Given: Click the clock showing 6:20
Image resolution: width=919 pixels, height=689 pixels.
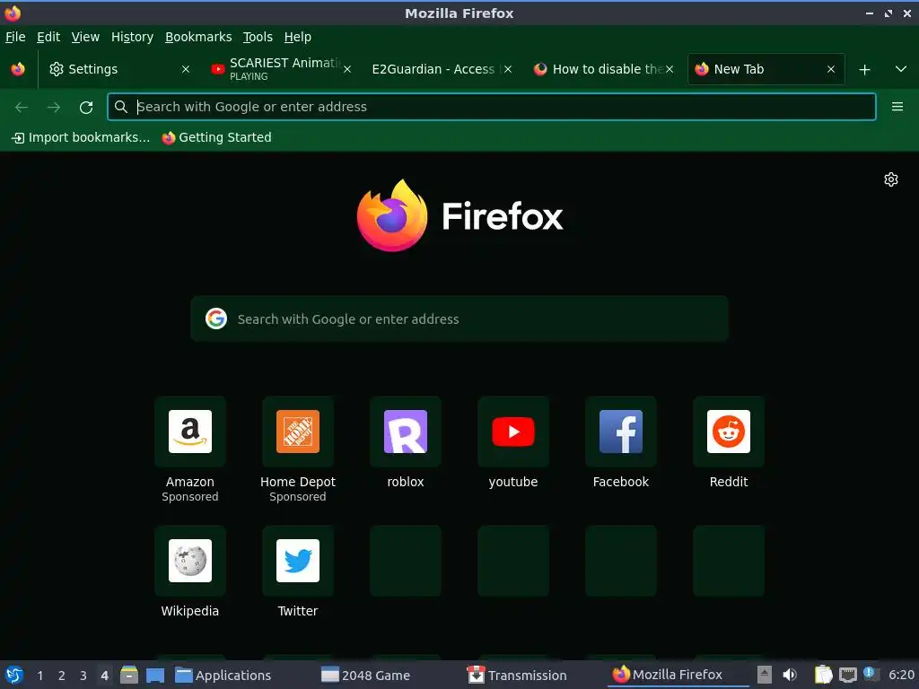Looking at the screenshot, I should [x=901, y=675].
